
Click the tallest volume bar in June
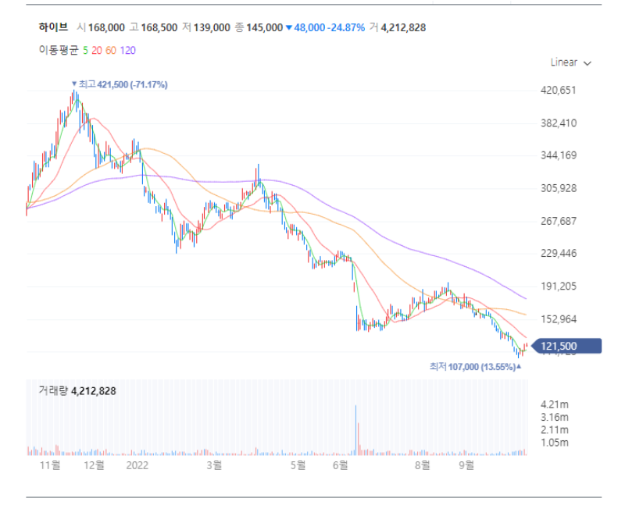356,429
